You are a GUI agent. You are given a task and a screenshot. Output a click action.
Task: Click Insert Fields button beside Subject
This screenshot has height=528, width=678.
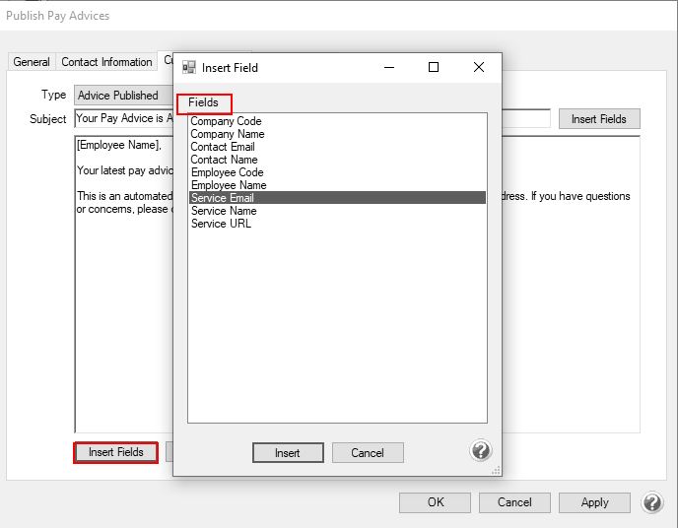(x=599, y=119)
